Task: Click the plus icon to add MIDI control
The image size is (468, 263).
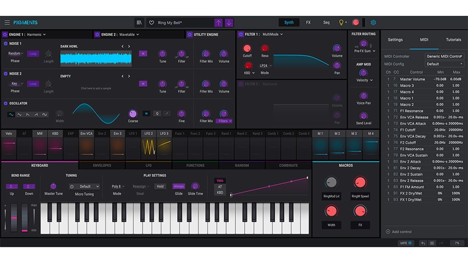Action: tap(388, 231)
